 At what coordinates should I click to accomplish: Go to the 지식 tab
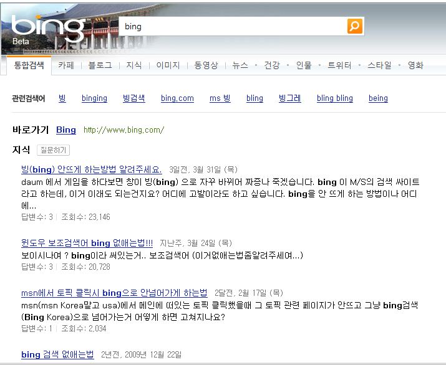(x=134, y=65)
